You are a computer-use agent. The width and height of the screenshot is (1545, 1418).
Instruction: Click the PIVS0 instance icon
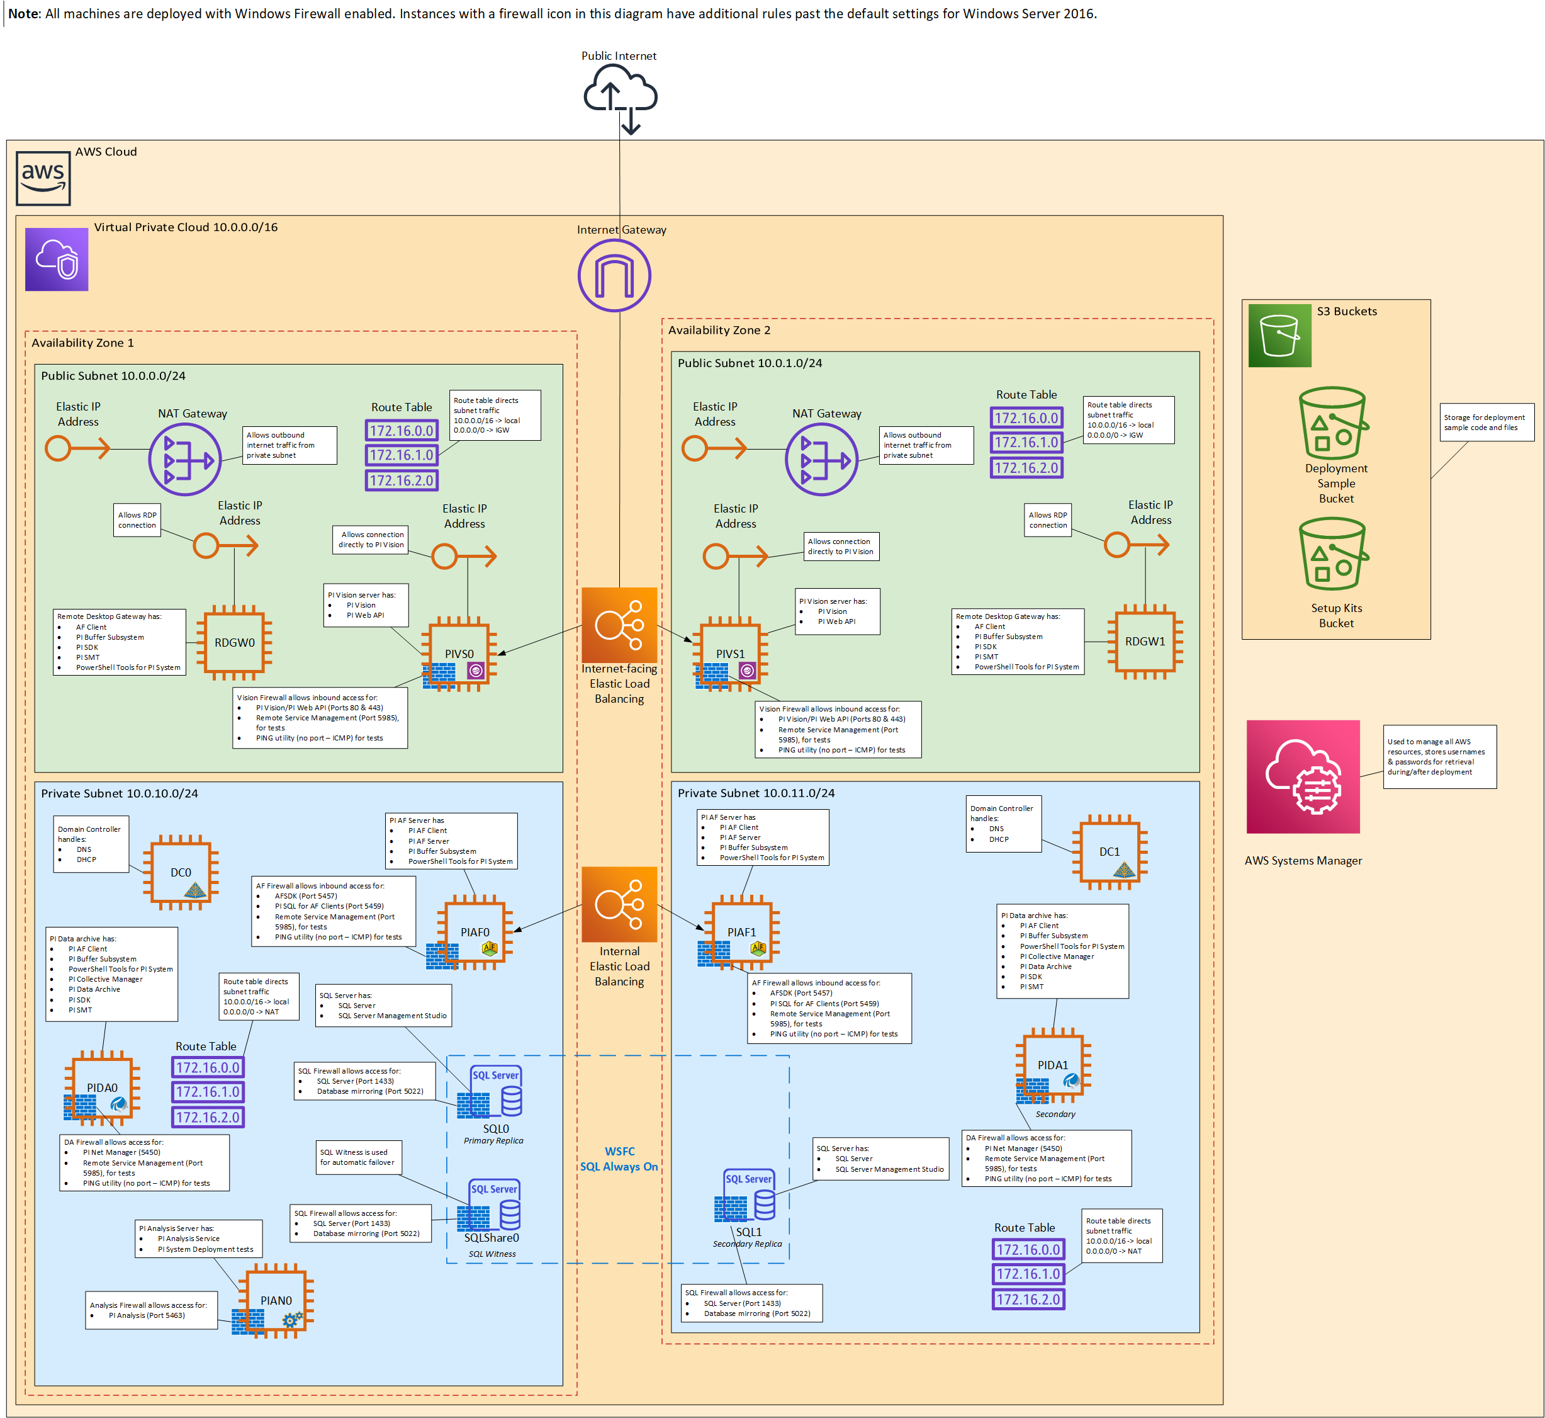[x=459, y=654]
